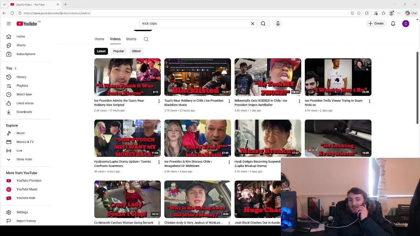Open options menu for Hyubsama/Lupka Drama Update video

click(159, 162)
